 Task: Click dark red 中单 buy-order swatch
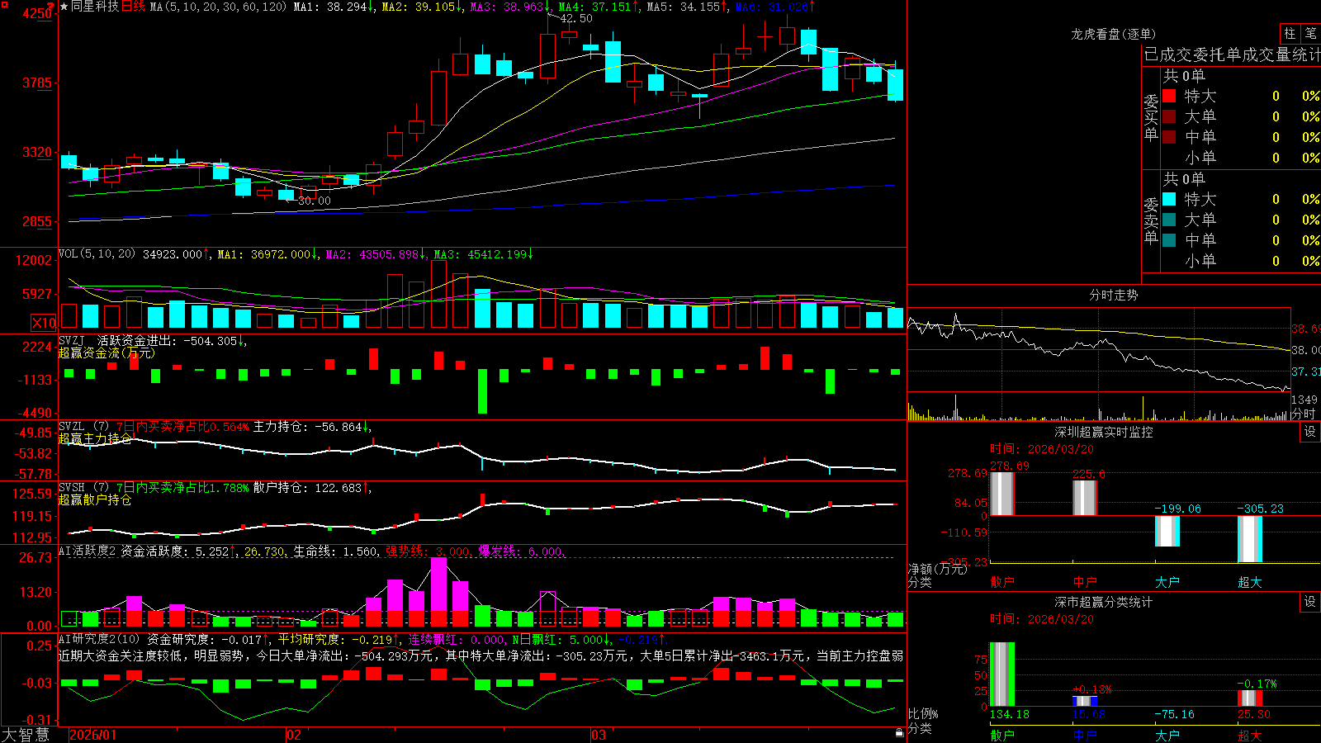pos(1169,137)
